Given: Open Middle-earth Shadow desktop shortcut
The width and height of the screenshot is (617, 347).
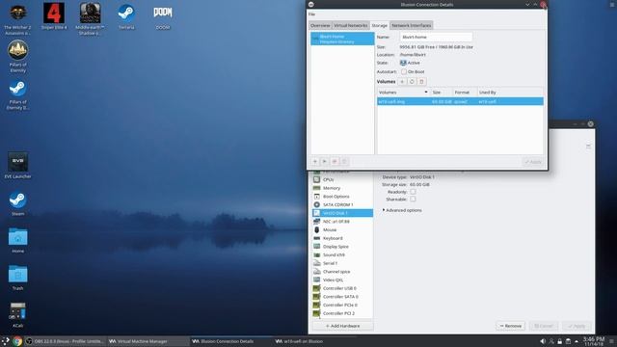Looking at the screenshot, I should pyautogui.click(x=90, y=19).
